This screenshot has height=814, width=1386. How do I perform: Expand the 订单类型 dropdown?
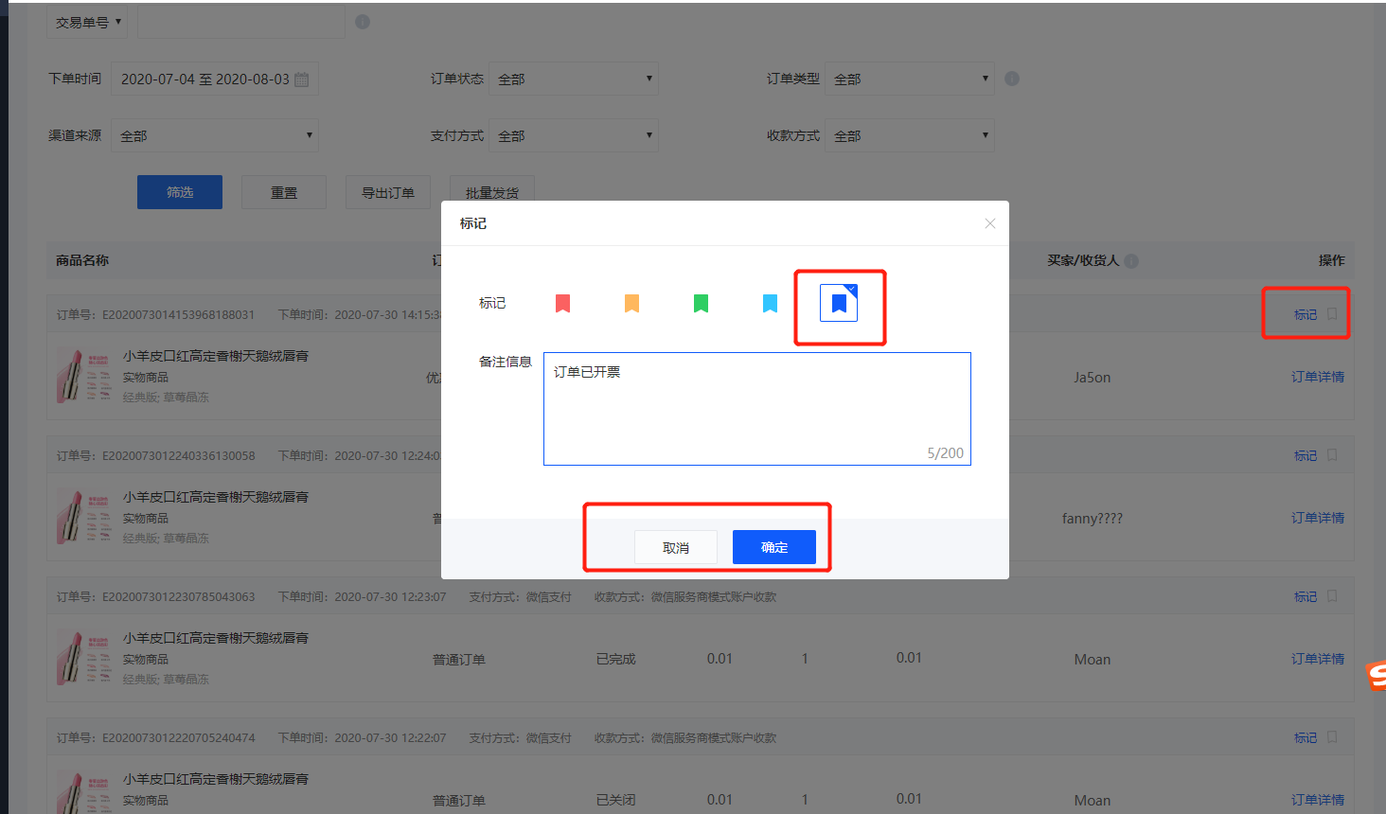point(910,79)
